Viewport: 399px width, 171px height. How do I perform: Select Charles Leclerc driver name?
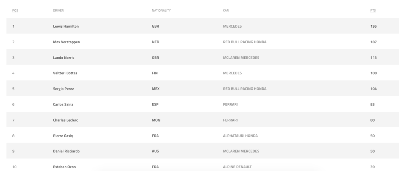click(x=65, y=120)
